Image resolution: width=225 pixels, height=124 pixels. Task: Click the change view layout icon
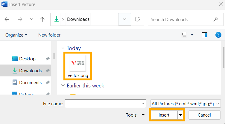pyautogui.click(x=185, y=35)
